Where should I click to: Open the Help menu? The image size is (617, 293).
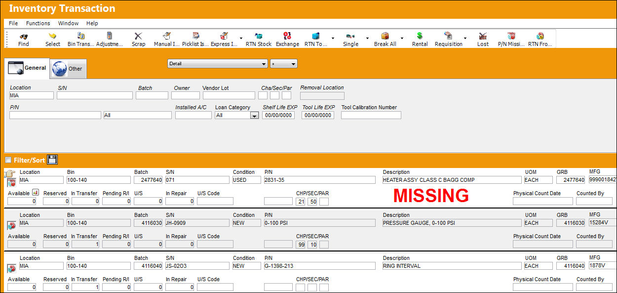click(92, 23)
